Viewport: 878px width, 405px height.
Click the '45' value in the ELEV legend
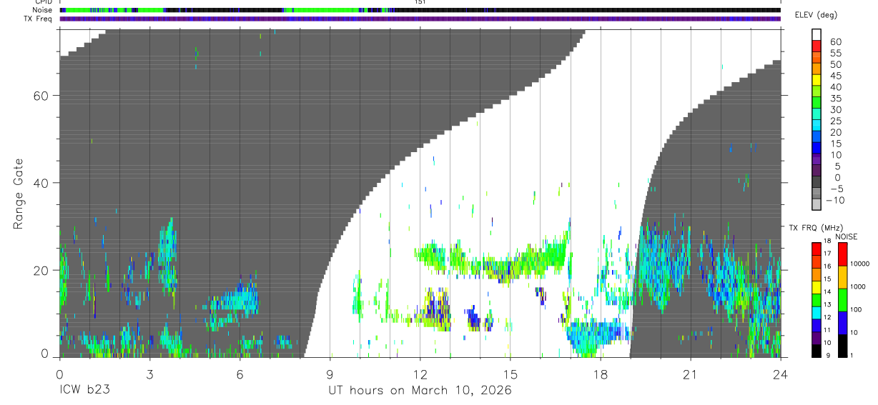click(x=835, y=76)
